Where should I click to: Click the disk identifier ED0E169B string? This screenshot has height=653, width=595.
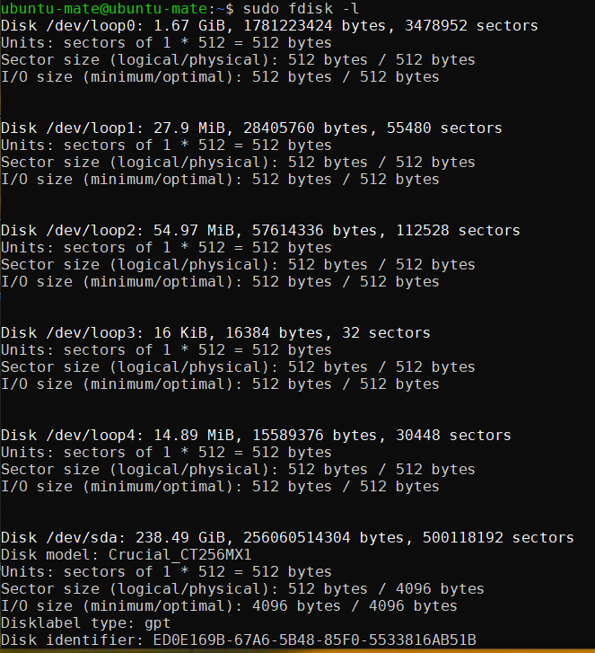click(315, 640)
